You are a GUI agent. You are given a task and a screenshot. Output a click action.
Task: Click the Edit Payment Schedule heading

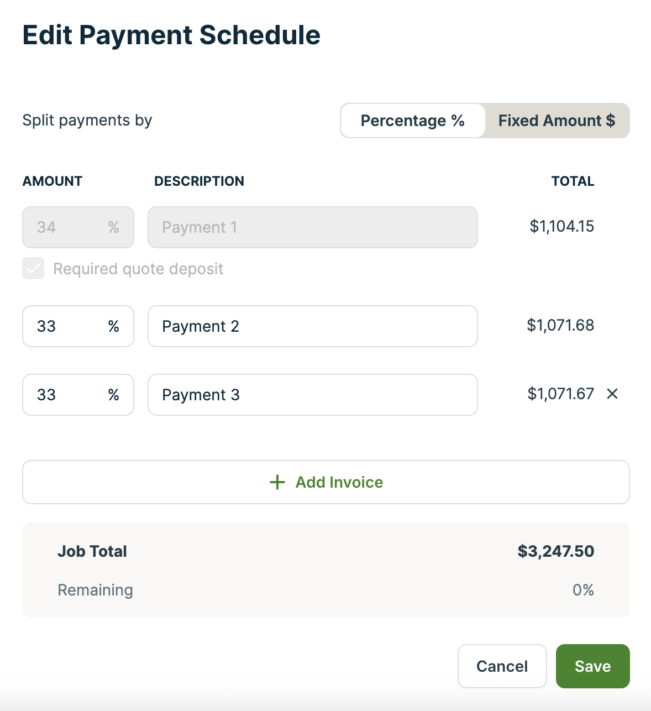coord(171,35)
